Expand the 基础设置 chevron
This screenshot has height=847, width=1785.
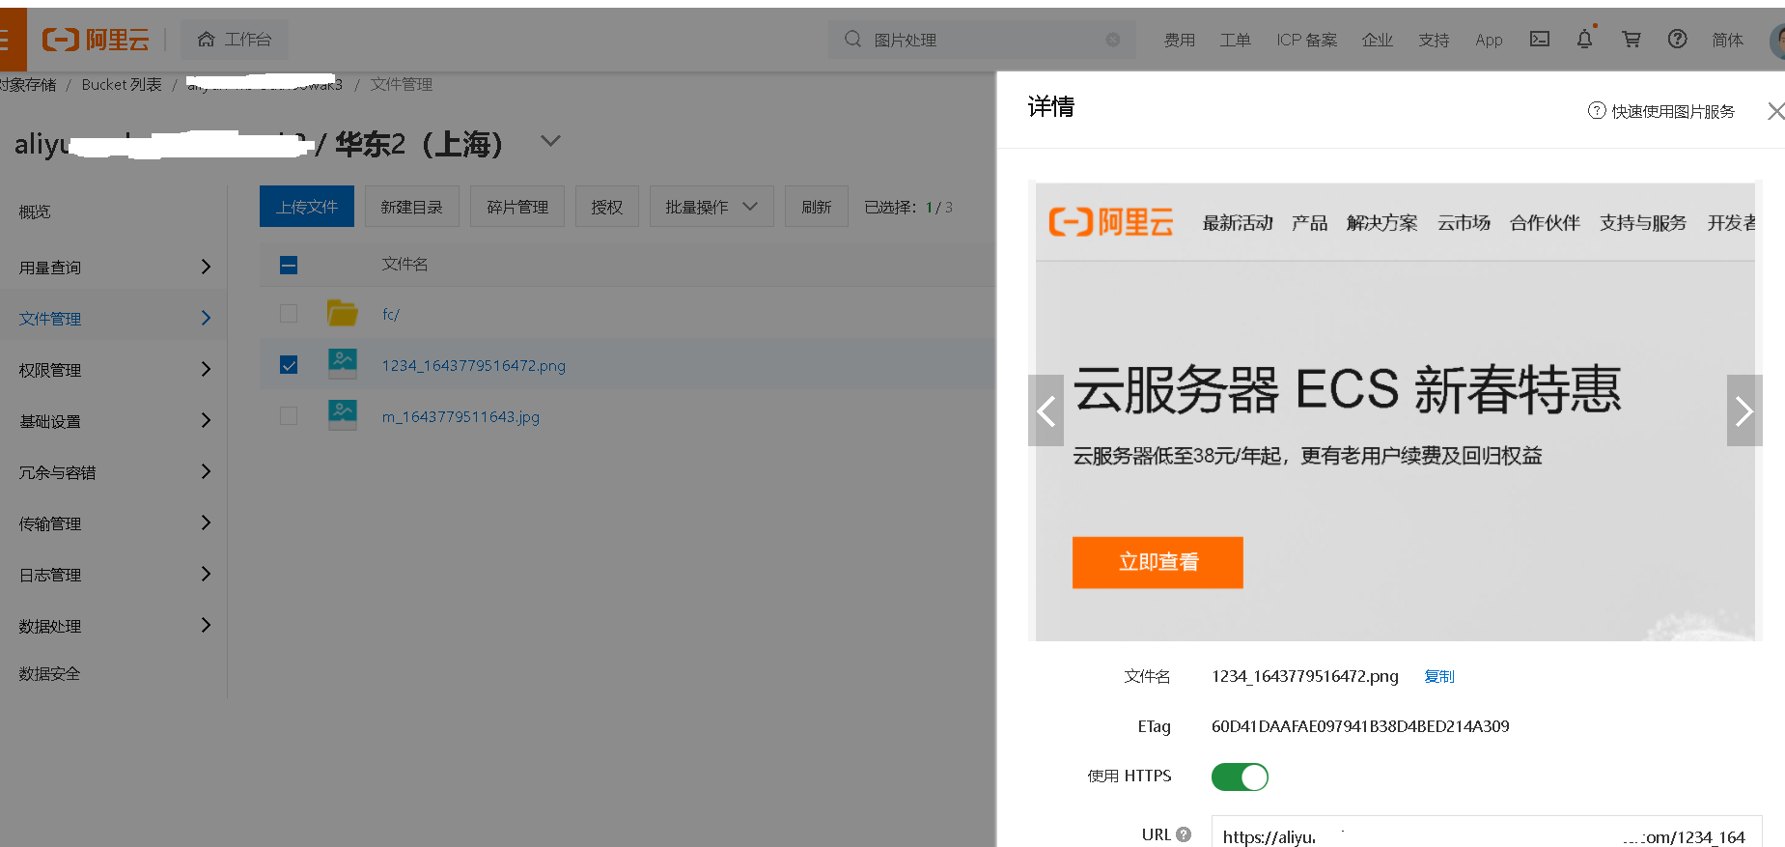206,420
